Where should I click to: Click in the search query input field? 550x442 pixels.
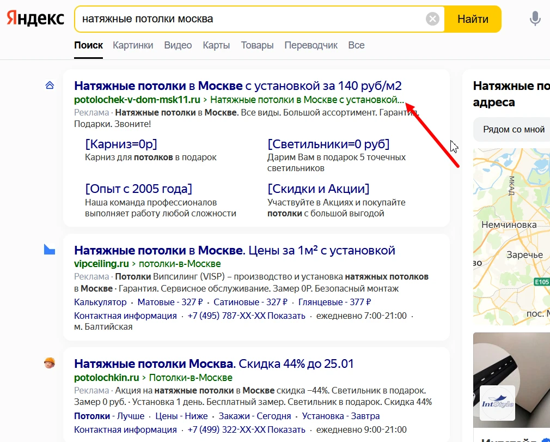250,19
